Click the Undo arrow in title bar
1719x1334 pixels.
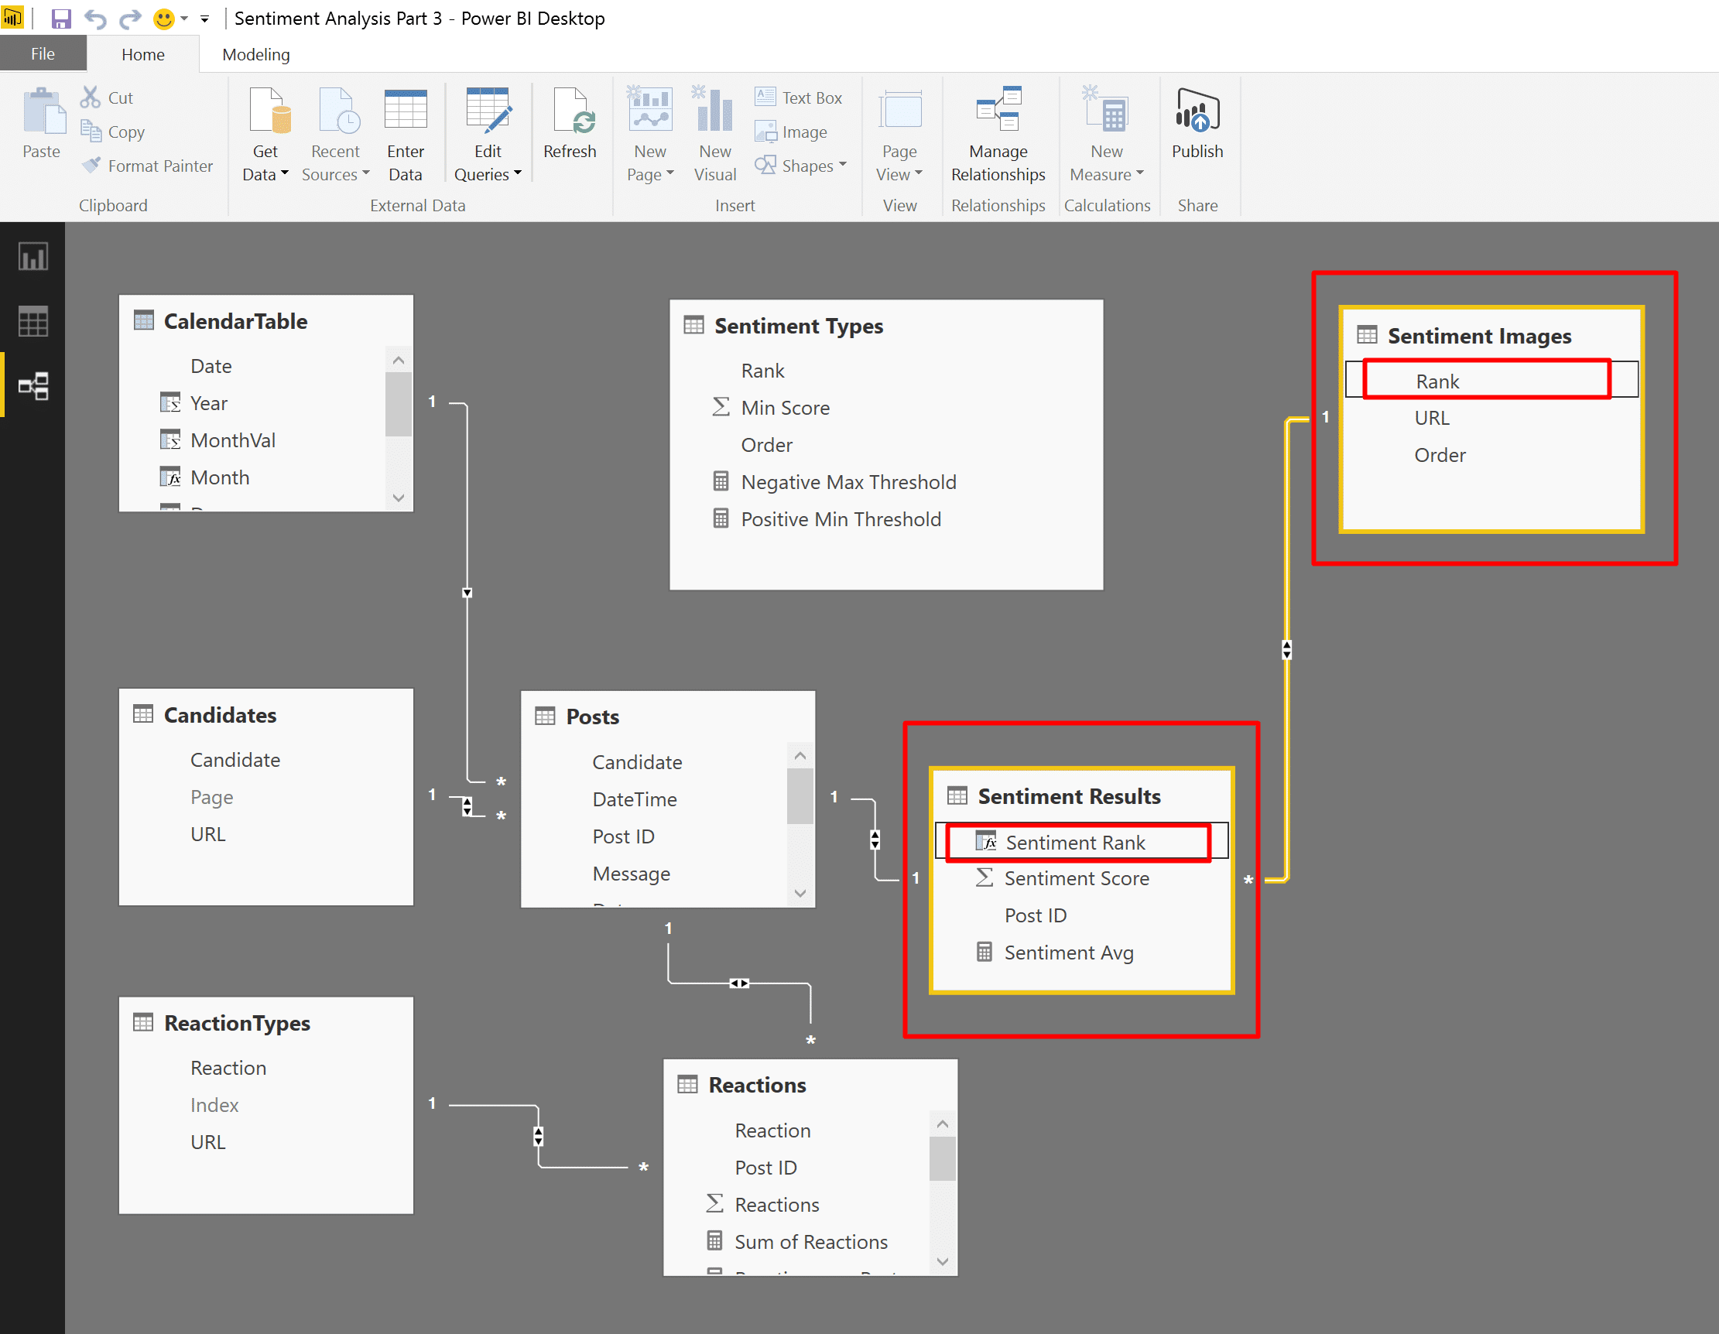(x=95, y=18)
